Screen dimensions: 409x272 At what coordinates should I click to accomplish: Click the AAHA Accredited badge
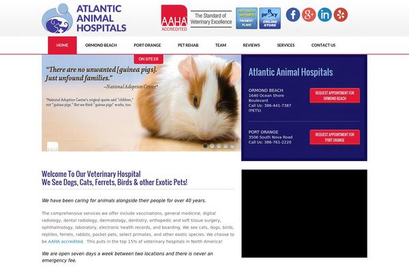pyautogui.click(x=174, y=18)
